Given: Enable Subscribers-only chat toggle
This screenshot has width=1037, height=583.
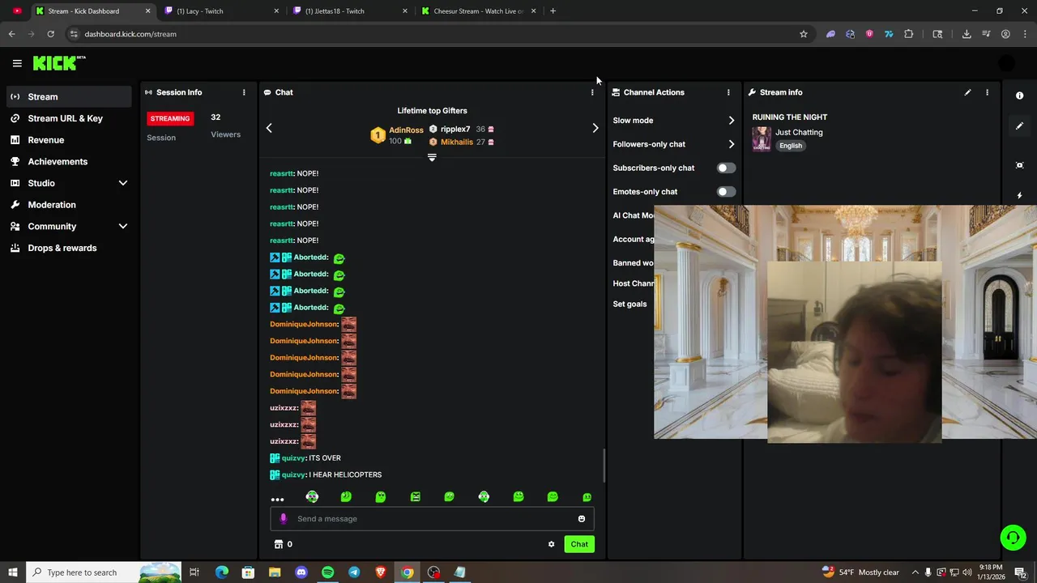Looking at the screenshot, I should tap(726, 168).
